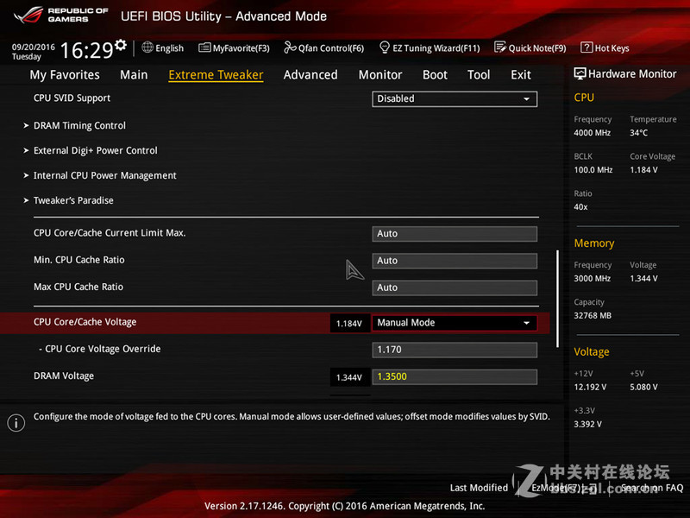Click the 16:29 clock display
This screenshot has height=518, width=690.
coord(87,50)
